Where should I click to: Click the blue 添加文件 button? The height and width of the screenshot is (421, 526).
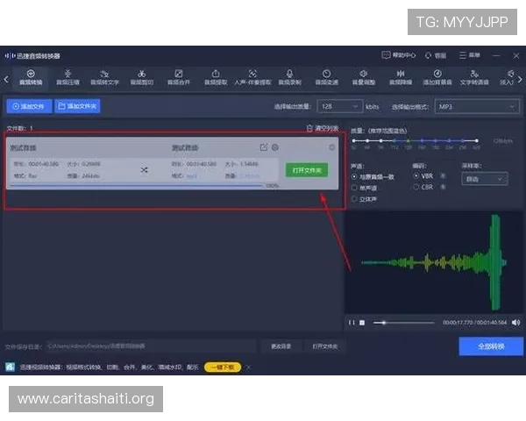pos(28,106)
